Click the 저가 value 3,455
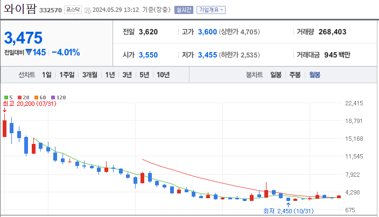The width and height of the screenshot is (379, 217). click(207, 55)
